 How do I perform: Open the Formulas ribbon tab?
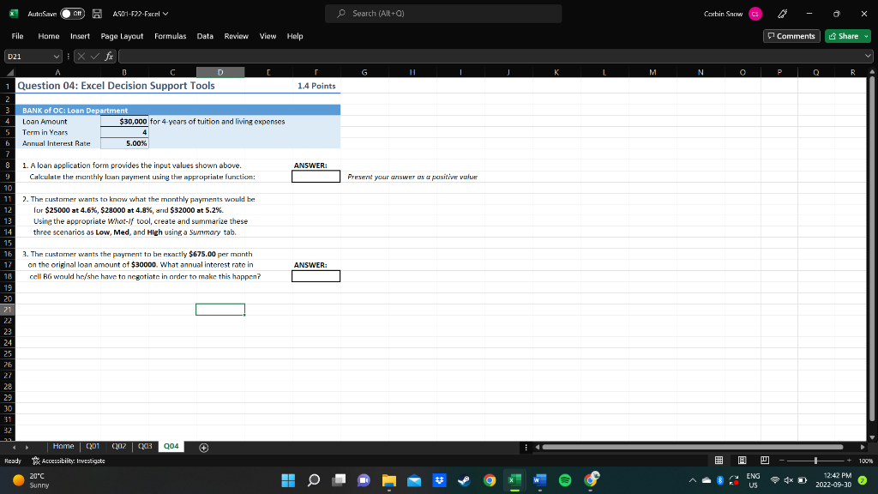point(171,36)
